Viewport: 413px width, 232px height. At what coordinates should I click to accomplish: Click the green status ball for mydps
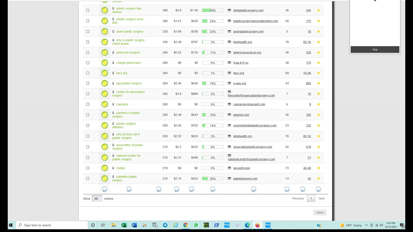tap(105, 168)
